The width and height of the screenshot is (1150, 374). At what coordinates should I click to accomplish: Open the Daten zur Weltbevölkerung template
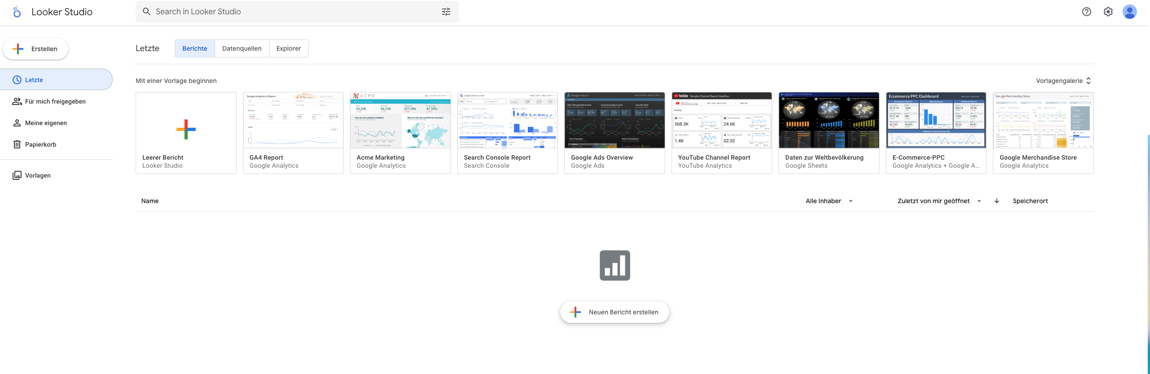point(829,133)
